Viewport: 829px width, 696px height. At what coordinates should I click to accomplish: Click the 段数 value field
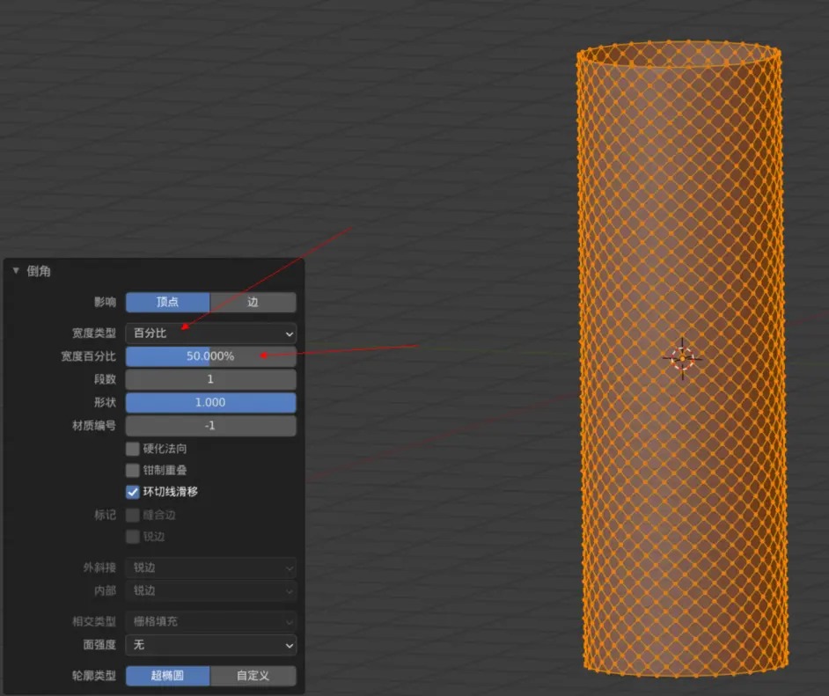pos(211,379)
